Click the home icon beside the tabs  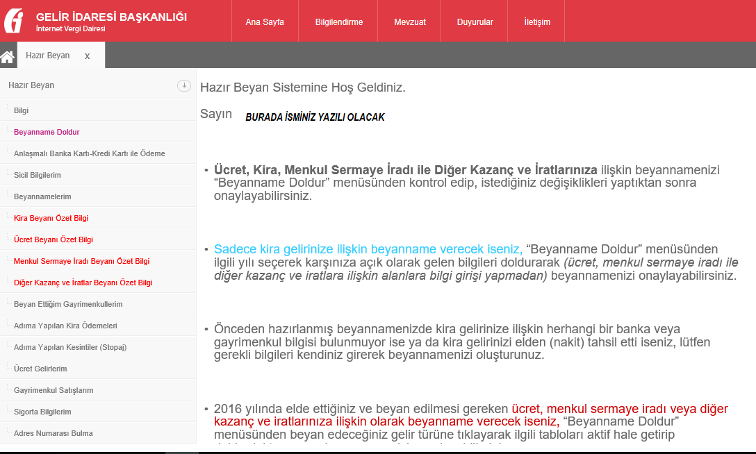click(7, 56)
